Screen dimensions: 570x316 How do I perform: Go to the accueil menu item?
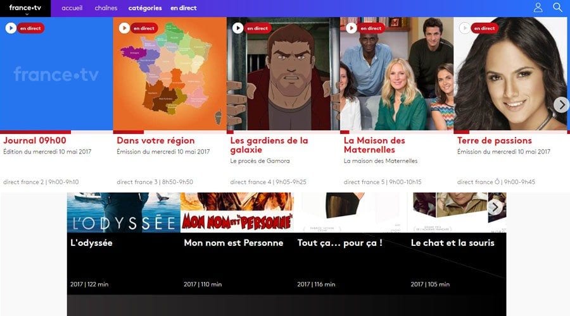pos(72,8)
